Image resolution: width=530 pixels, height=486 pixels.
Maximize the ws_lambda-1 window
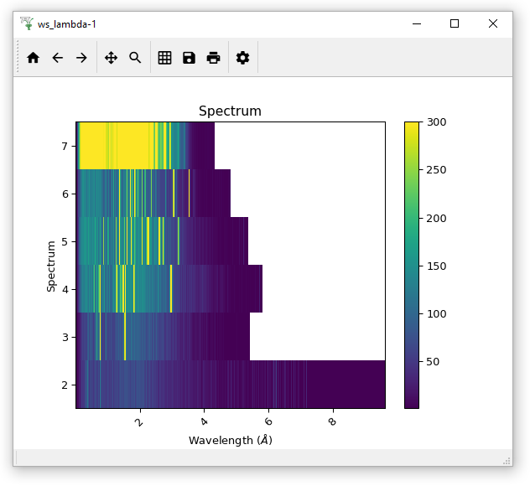[x=455, y=23]
